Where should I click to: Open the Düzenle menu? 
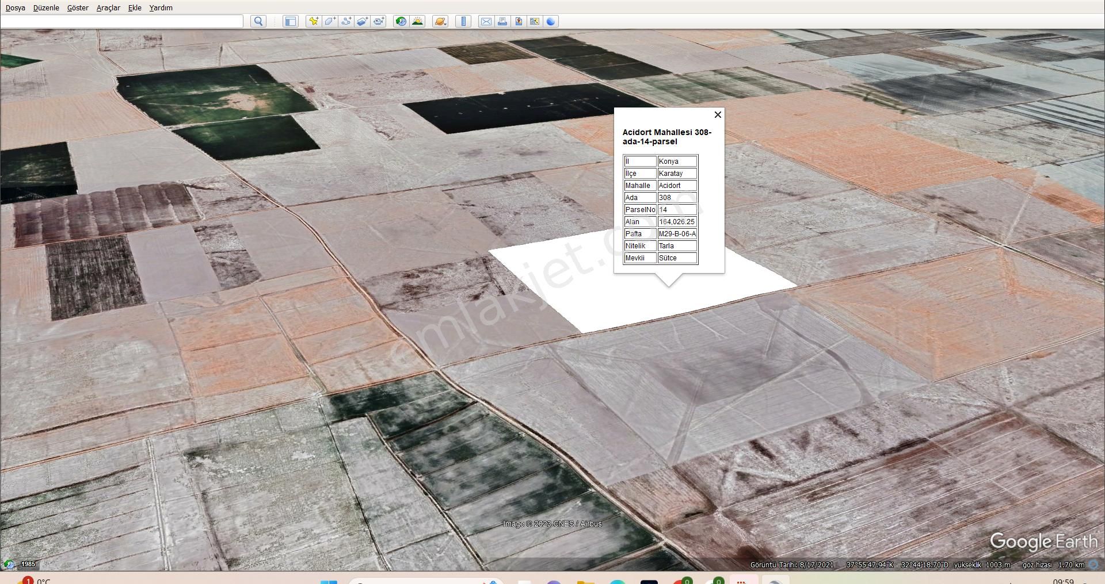point(46,7)
